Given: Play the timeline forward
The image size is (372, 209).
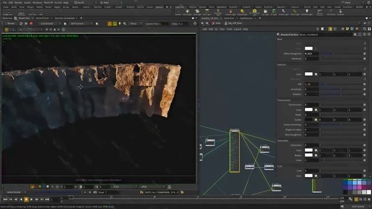Looking at the screenshot, I should click(x=31, y=200).
